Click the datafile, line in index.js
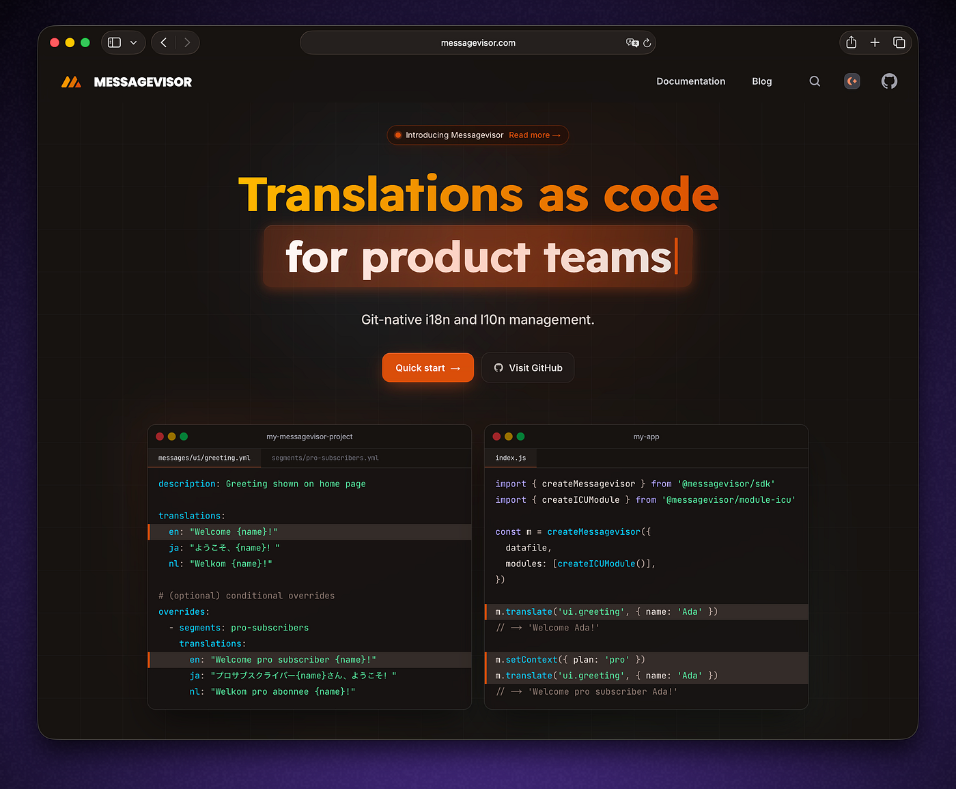 529,548
